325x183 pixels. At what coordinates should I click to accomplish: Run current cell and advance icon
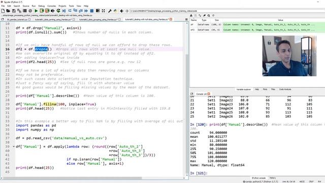47,11
